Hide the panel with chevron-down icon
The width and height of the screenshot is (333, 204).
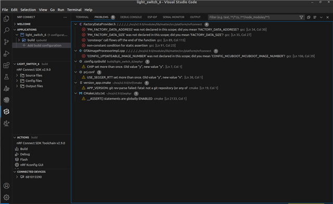pos(321,17)
